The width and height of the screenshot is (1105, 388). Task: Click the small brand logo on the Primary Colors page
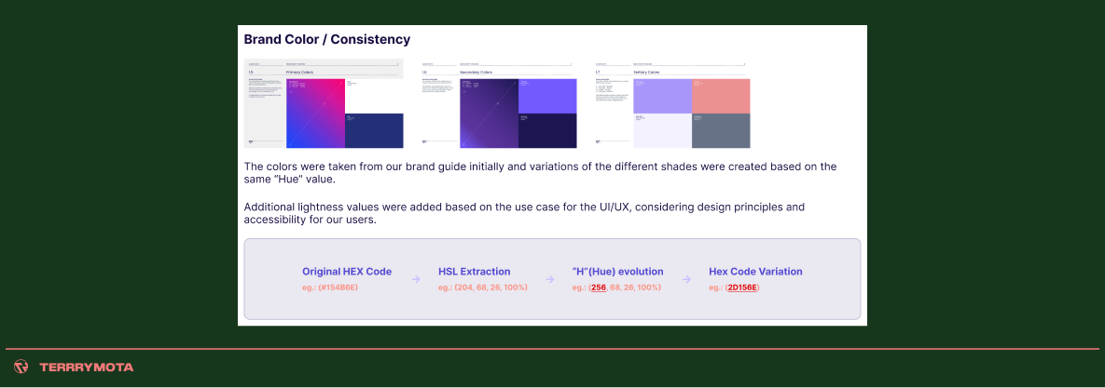point(252,141)
